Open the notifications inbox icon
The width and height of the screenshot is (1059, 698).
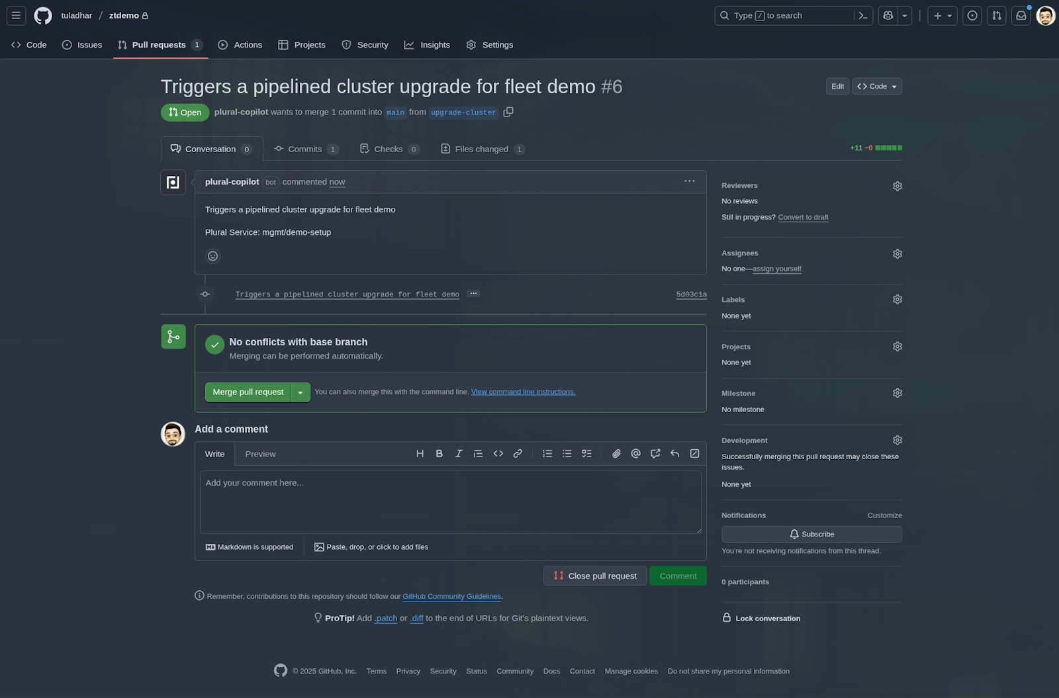1021,16
